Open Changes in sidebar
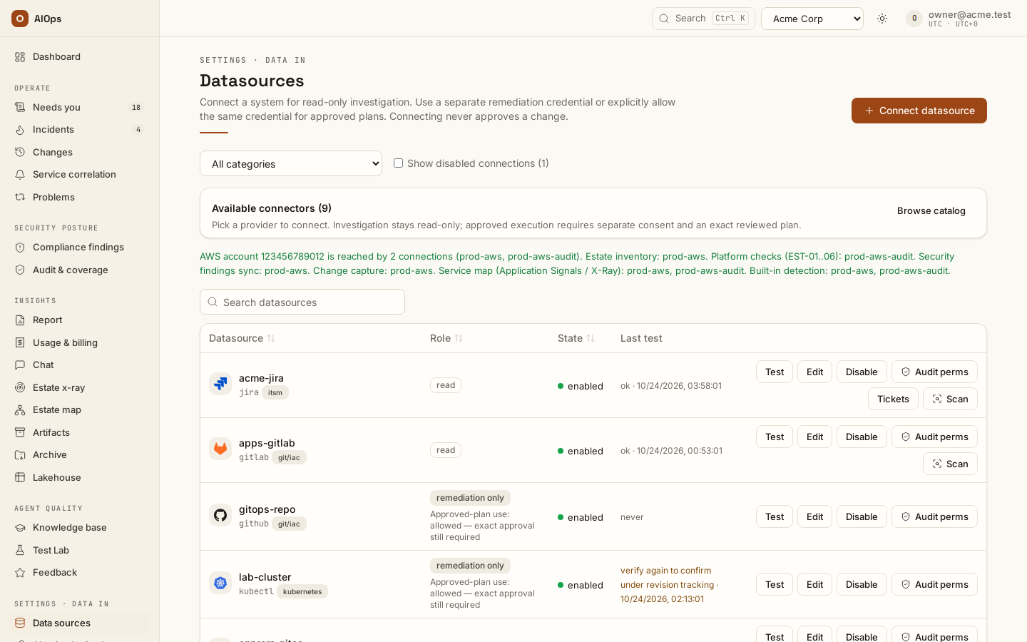1027x642 pixels. [80, 152]
